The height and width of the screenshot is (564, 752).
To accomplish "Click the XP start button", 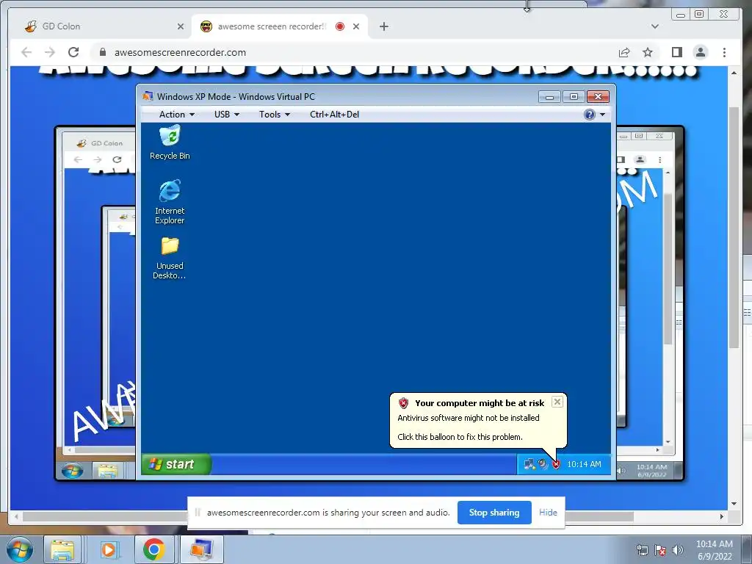I will click(176, 464).
